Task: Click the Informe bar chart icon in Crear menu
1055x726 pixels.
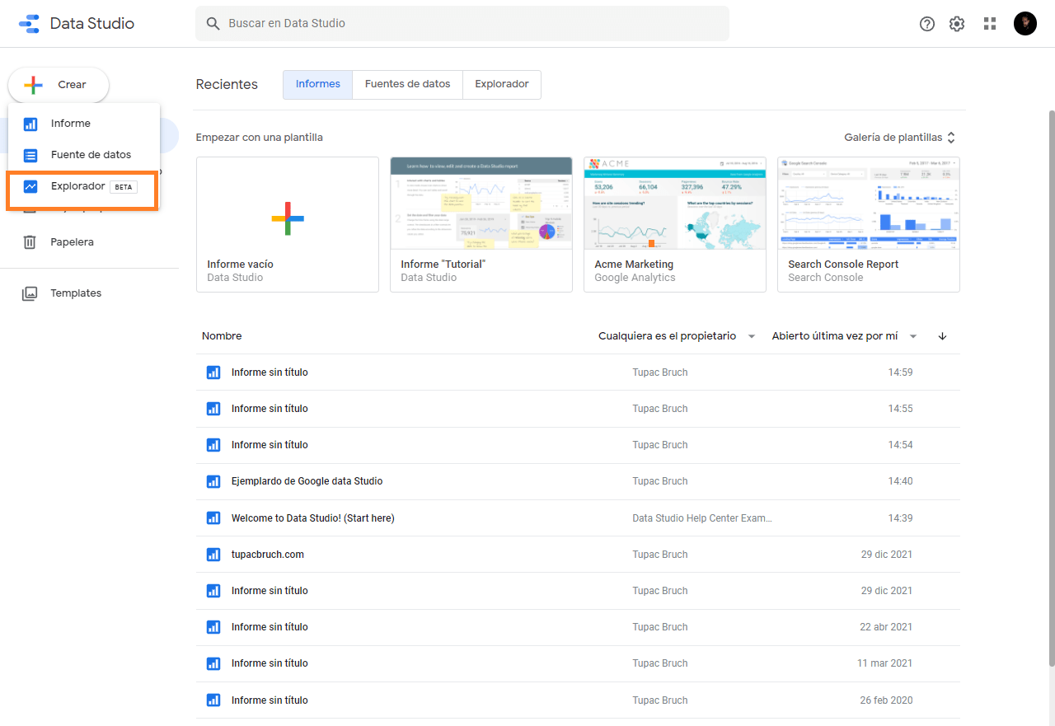Action: coord(30,124)
